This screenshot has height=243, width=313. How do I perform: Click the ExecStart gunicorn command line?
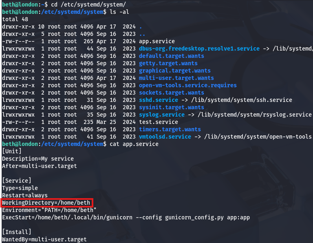[126, 217]
